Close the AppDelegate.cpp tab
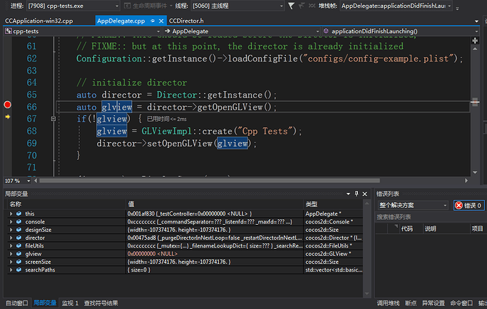Screen dimensions: 487x309 pos(162,21)
